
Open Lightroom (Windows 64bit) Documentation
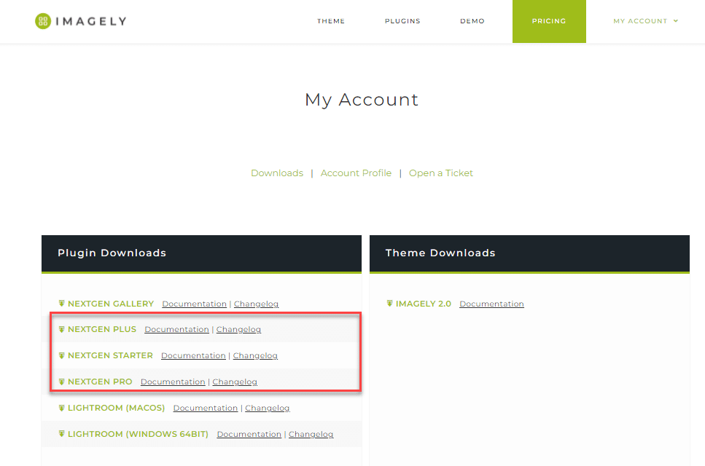[x=249, y=434]
